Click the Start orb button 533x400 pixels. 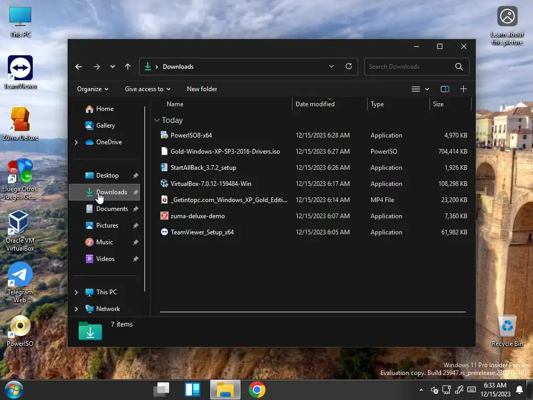coord(14,390)
